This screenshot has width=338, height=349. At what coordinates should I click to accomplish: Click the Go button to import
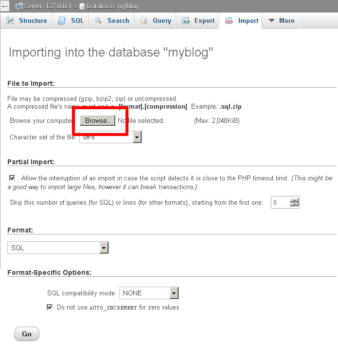[x=27, y=334]
